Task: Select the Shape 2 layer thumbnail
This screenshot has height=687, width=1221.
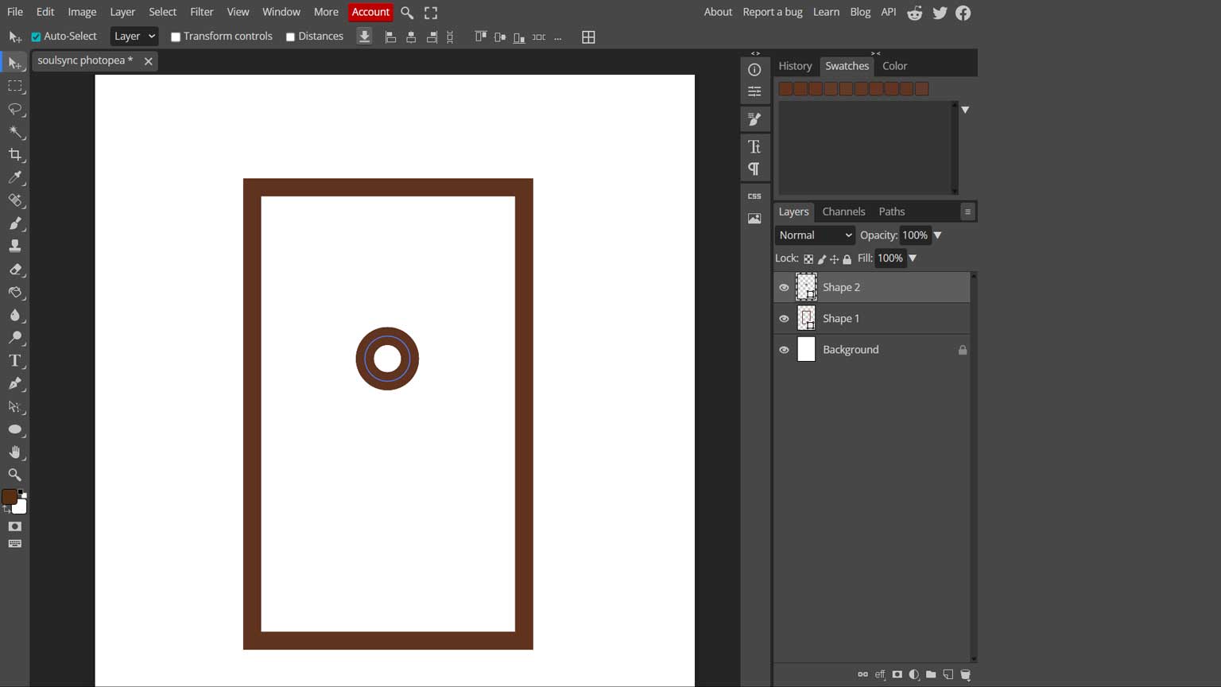Action: pos(806,287)
